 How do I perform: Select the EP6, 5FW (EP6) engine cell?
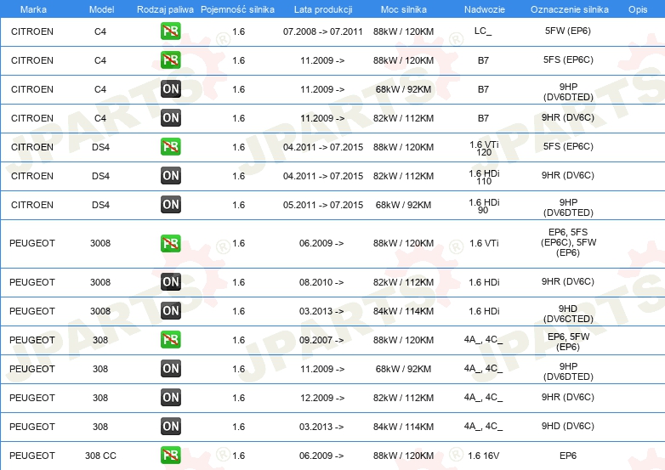click(568, 342)
